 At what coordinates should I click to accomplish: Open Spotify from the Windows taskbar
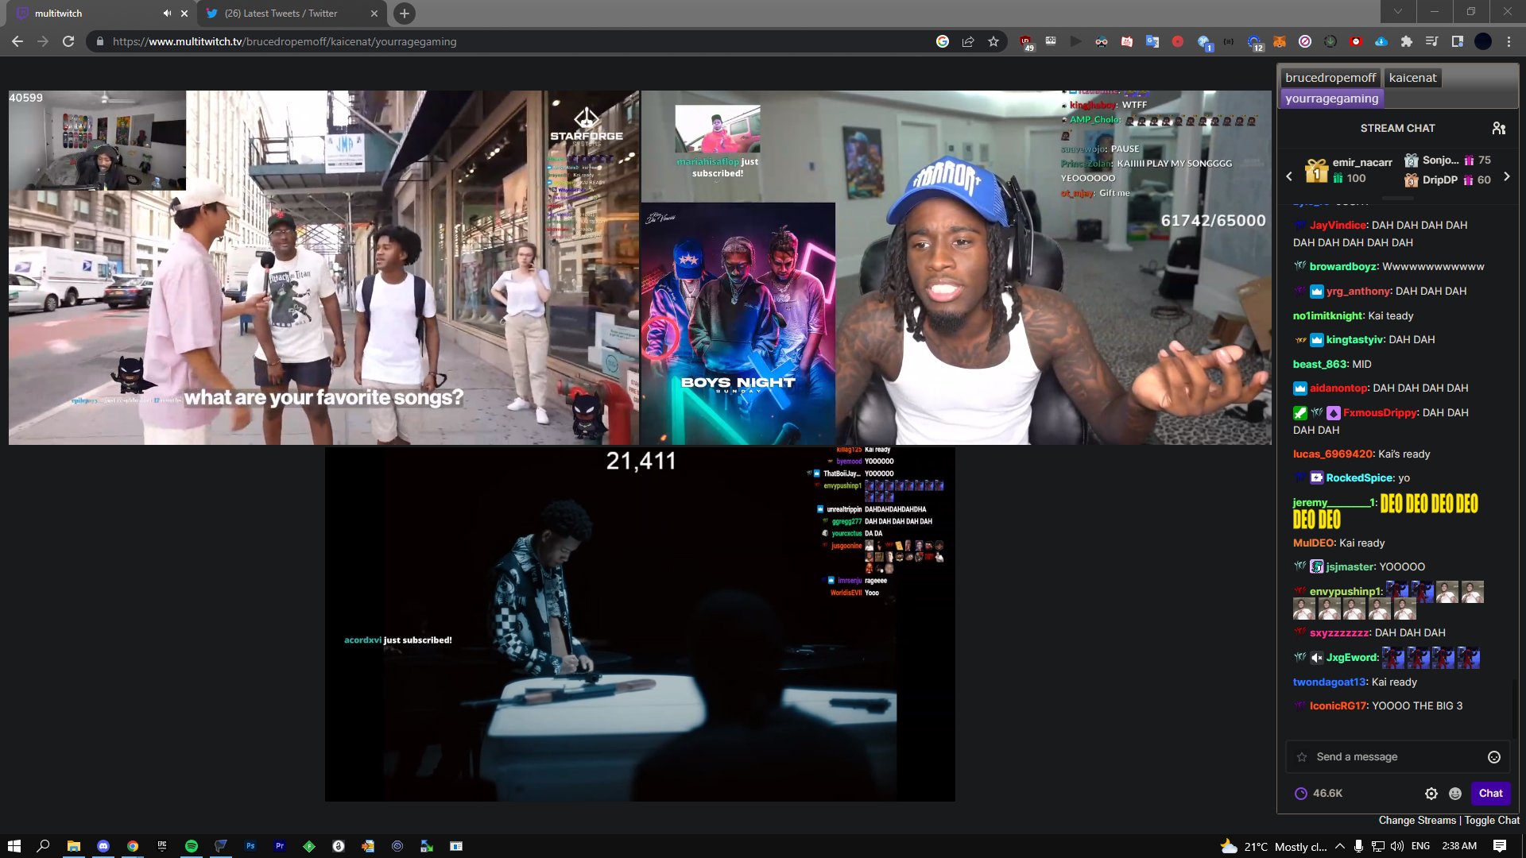tap(191, 846)
